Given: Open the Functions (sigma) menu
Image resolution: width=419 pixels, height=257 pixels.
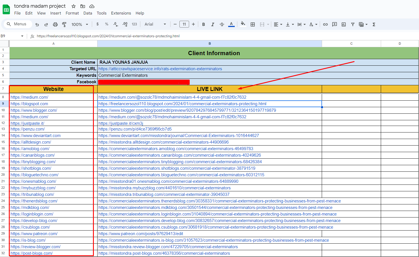Looking at the screenshot, I should pos(374,24).
